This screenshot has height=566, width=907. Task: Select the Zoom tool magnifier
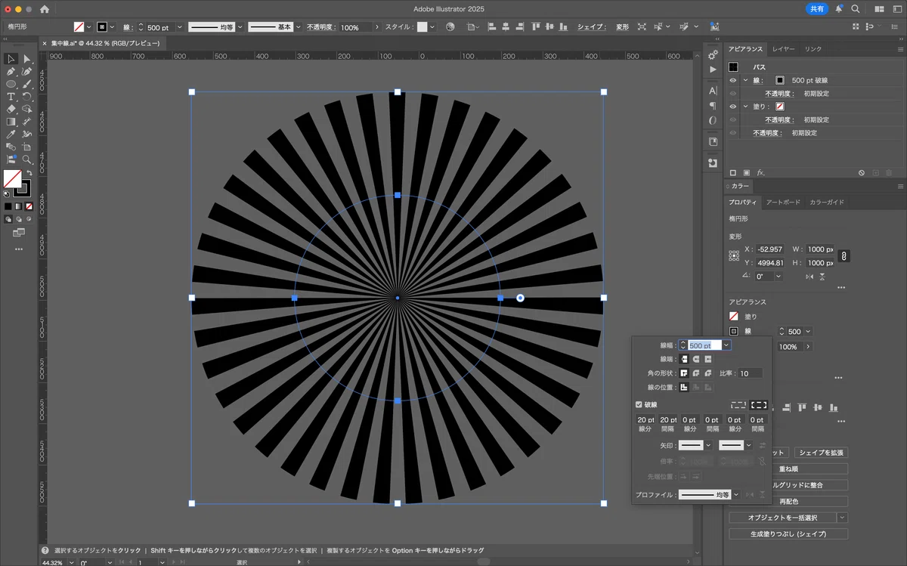[27, 159]
